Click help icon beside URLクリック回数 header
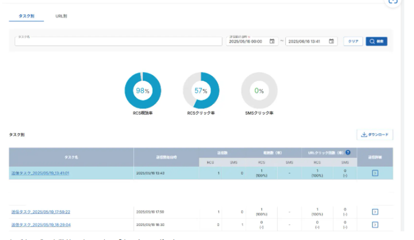The width and height of the screenshot is (414, 240). pyautogui.click(x=347, y=152)
